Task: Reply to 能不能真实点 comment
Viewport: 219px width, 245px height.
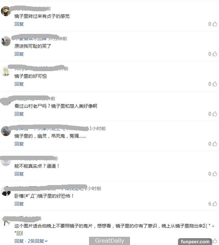Action: [x=19, y=174]
